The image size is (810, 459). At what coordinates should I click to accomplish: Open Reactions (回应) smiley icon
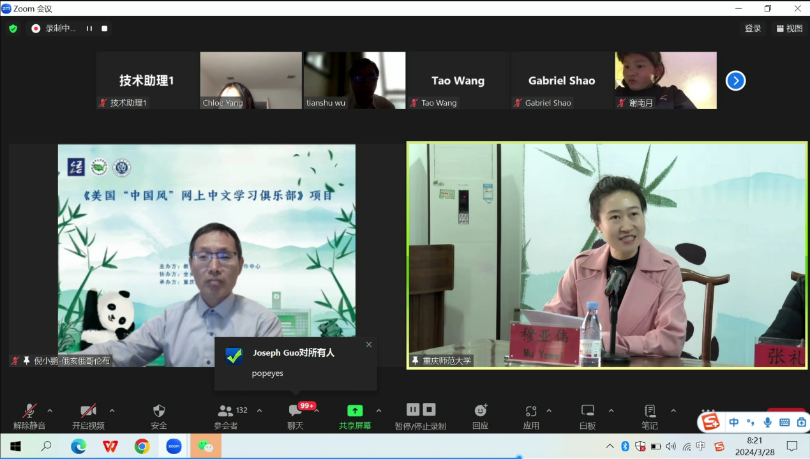coord(481,411)
